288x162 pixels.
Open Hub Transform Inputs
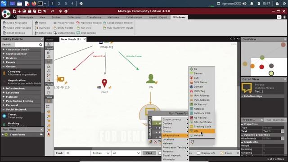118,28
